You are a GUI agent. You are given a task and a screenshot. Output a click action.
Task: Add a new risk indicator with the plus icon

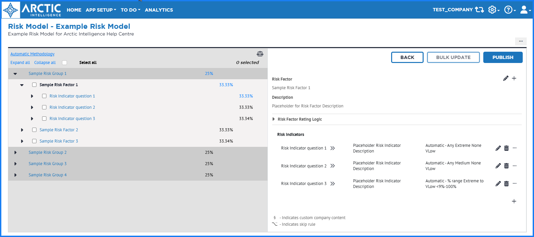[514, 201]
